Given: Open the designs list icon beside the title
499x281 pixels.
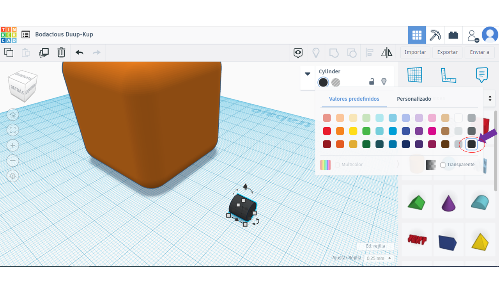Looking at the screenshot, I should pos(26,35).
